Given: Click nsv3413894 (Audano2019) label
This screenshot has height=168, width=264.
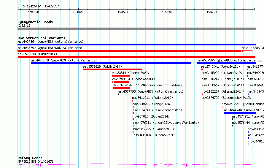Looking at the screenshot, I should pyautogui.click(x=154, y=135).
